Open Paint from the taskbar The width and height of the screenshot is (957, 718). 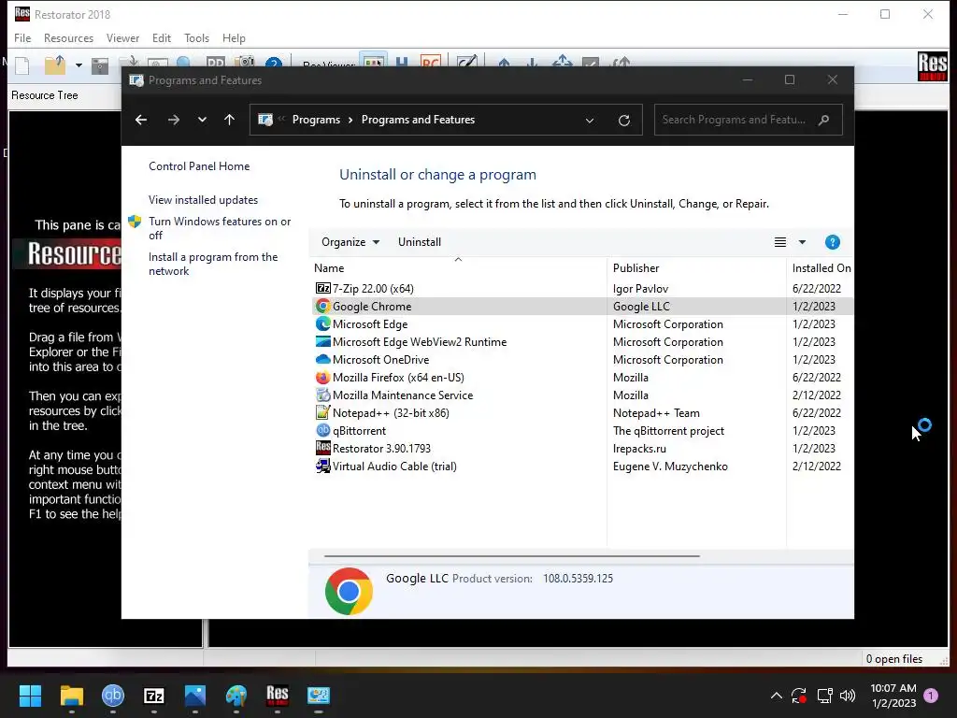[236, 696]
